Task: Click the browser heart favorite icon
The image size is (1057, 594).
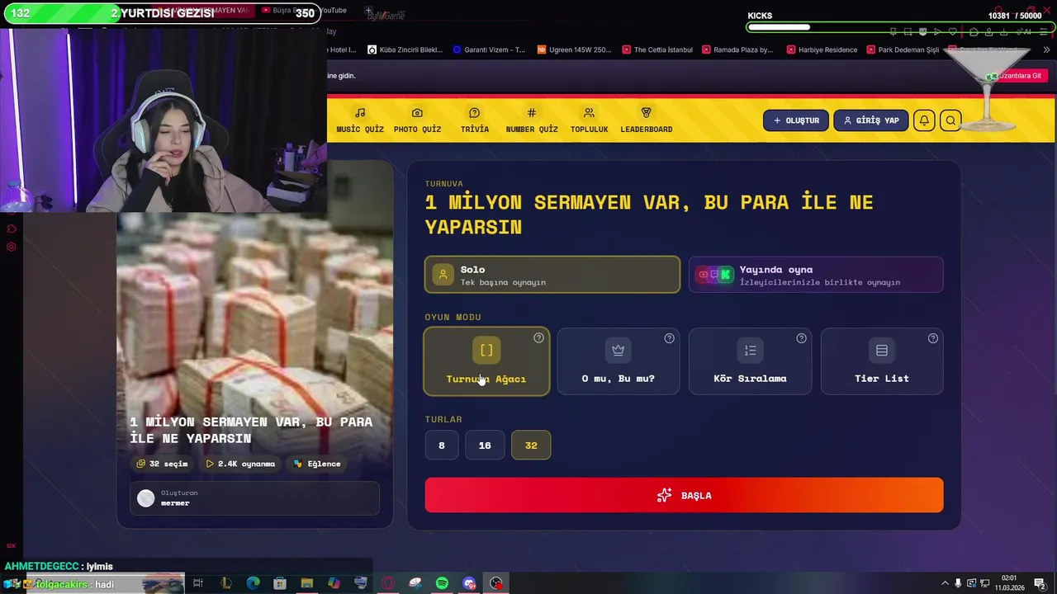Action: tap(952, 31)
